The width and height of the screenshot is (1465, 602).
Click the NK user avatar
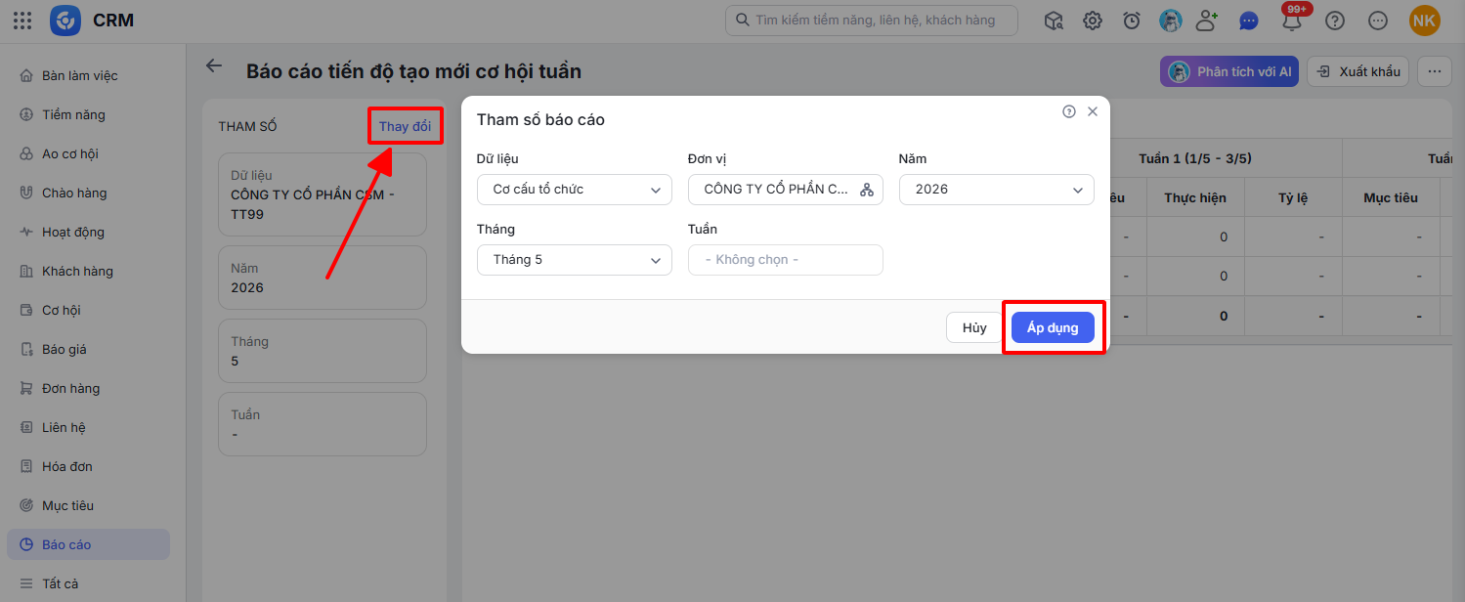(x=1424, y=21)
